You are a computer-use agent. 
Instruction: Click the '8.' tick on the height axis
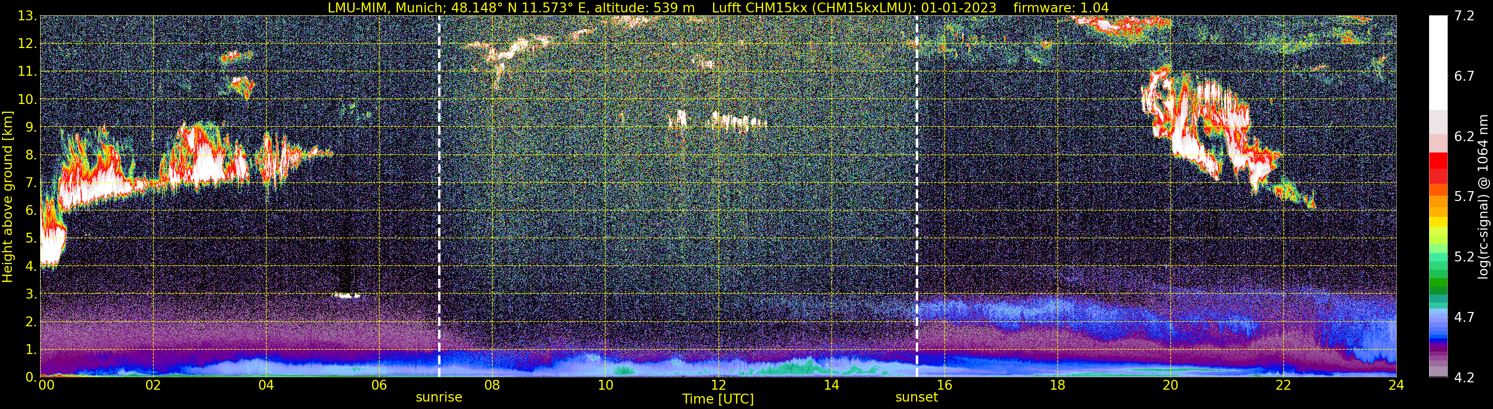coord(31,155)
